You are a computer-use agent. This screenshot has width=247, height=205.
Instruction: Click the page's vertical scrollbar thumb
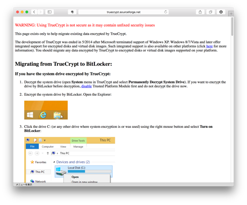pos(232,26)
